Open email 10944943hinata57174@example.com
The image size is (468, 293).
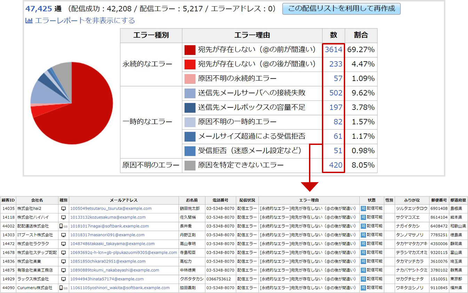107,279
